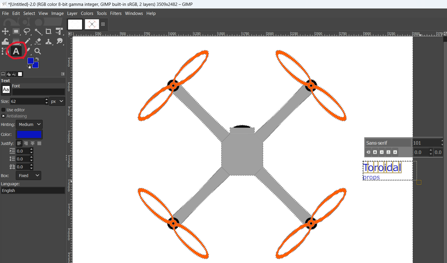Screen dimensions: 447x263
Task: Toggle italic in on-canvas text toolbar
Action: pos(382,152)
